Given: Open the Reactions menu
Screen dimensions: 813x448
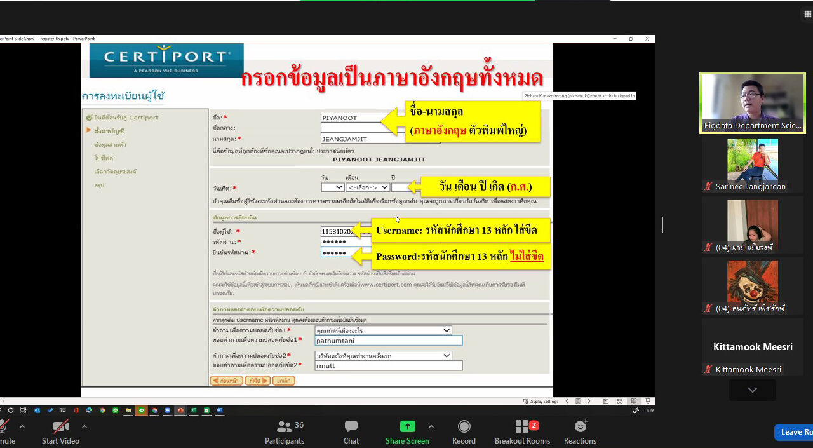Looking at the screenshot, I should (x=580, y=432).
